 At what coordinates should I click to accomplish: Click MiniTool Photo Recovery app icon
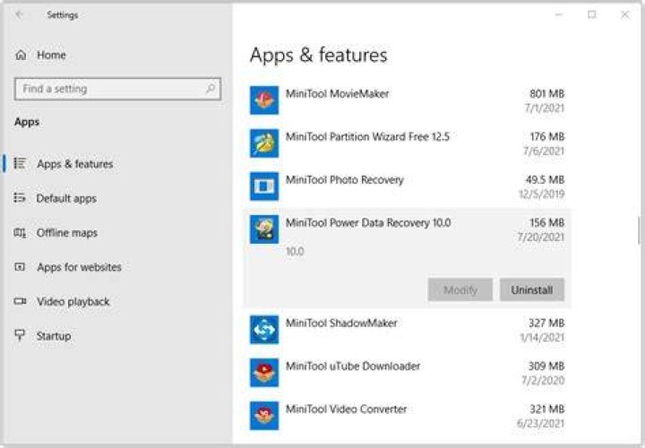pyautogui.click(x=264, y=186)
